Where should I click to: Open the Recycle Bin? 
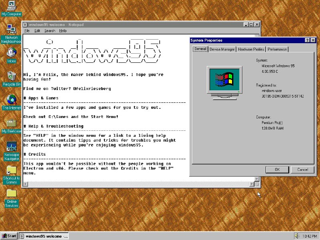(11, 76)
